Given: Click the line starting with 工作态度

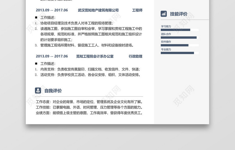Looking at the screenshot, I should click(x=89, y=102).
